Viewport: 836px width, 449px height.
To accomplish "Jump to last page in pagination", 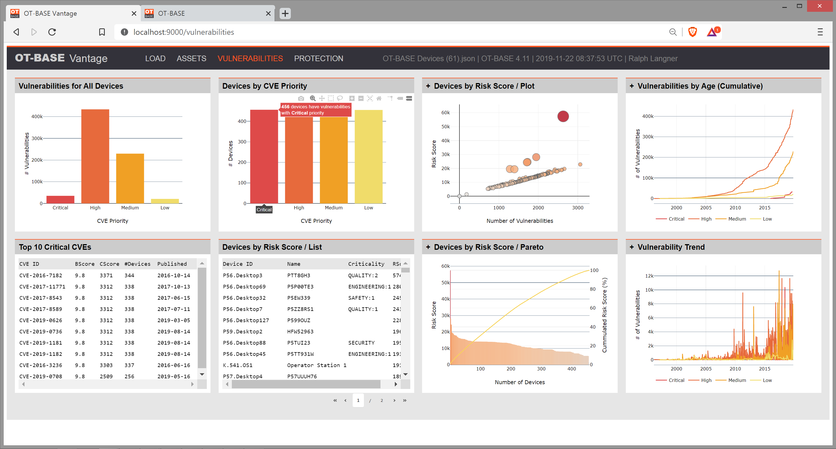I will tap(405, 400).
